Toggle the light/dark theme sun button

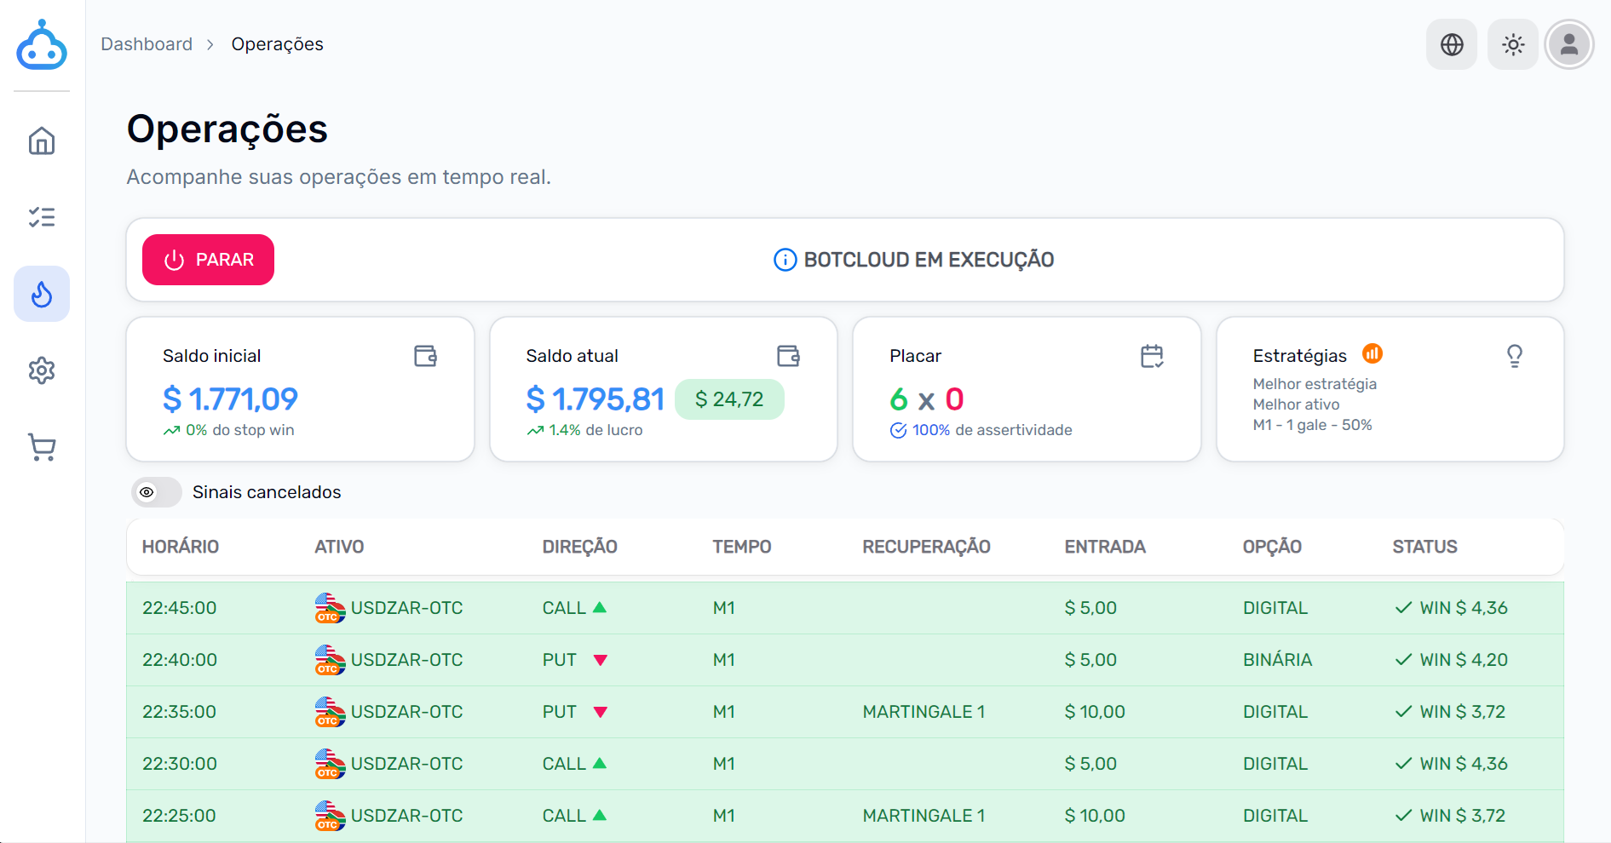pyautogui.click(x=1513, y=44)
